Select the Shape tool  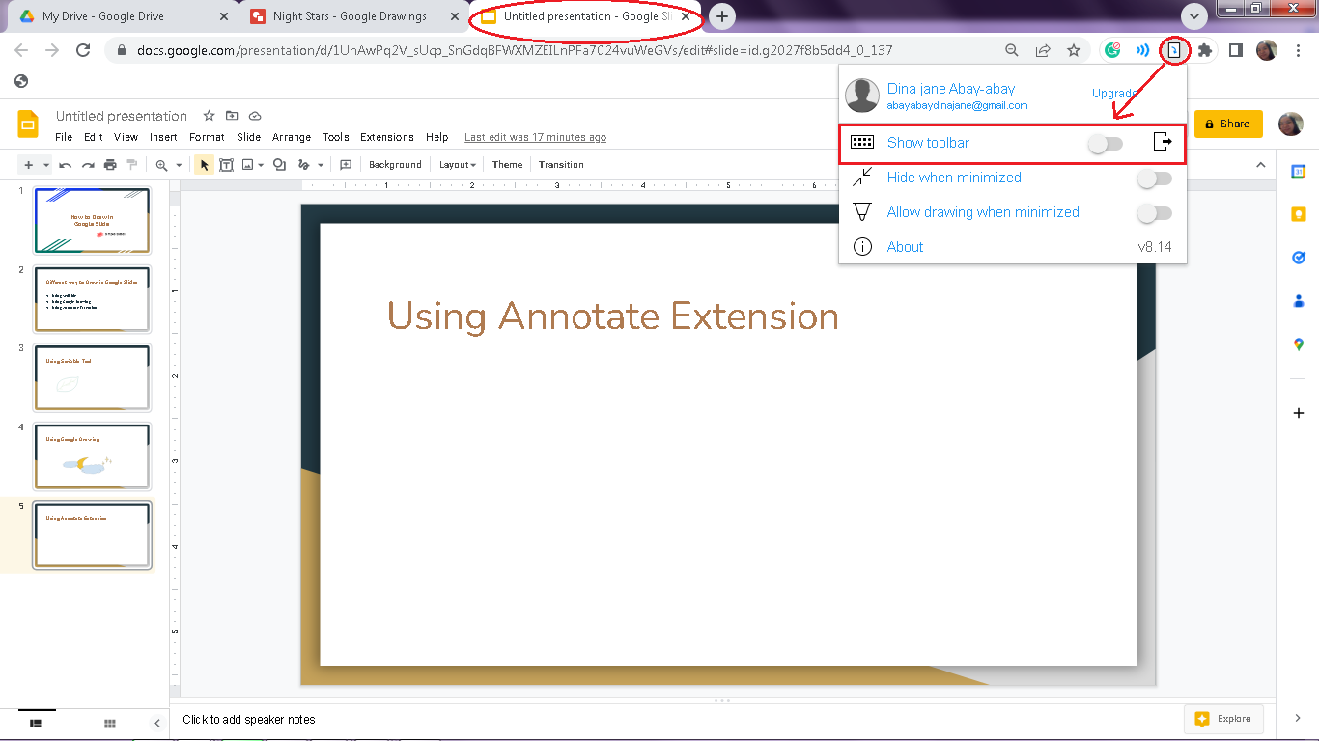279,165
